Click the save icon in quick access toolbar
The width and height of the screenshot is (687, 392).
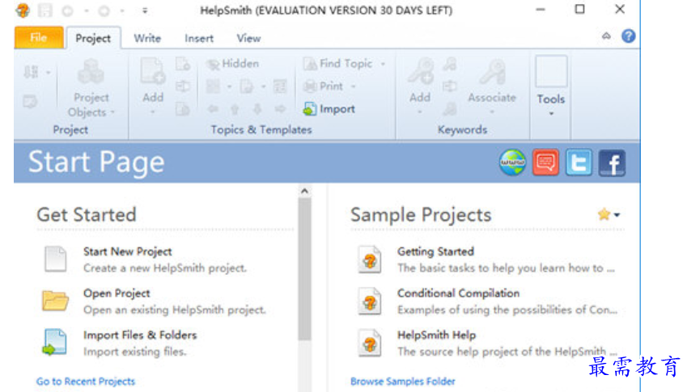click(x=45, y=10)
